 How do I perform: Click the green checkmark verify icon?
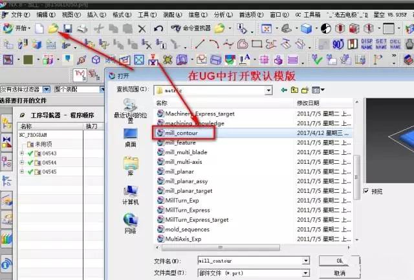(317, 59)
